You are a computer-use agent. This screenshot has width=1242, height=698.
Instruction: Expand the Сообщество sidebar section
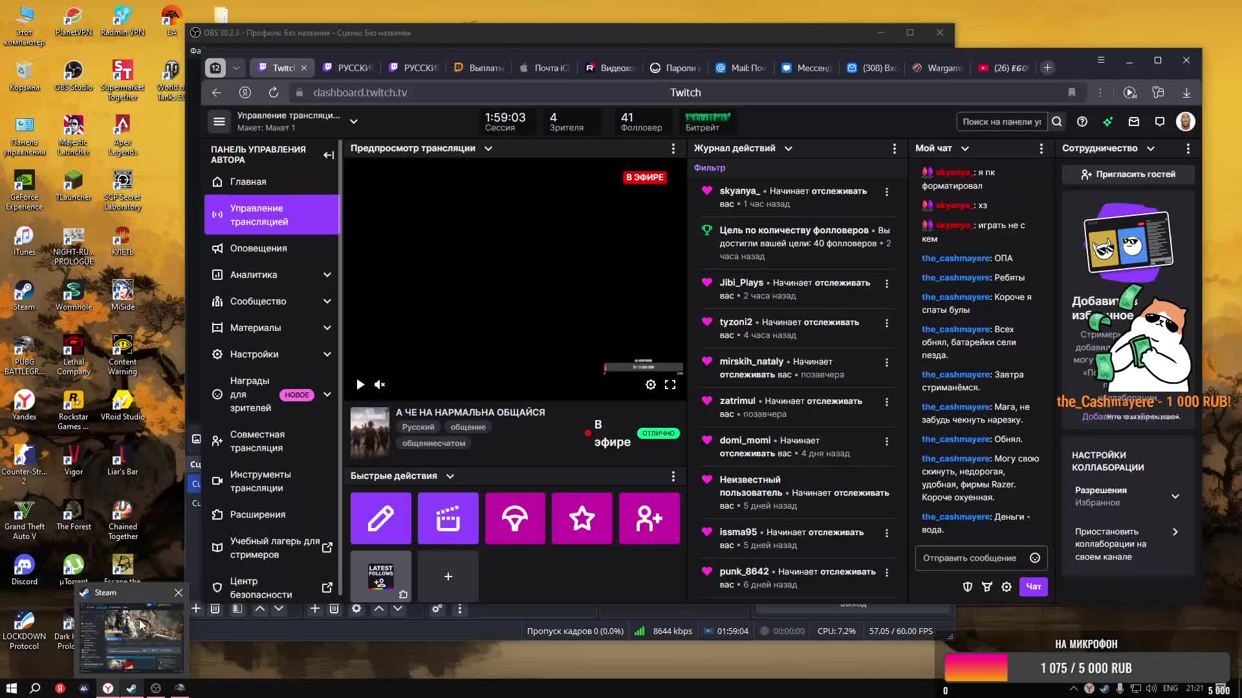327,301
